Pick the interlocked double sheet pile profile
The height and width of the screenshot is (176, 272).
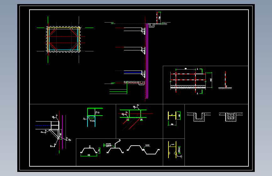143,150
